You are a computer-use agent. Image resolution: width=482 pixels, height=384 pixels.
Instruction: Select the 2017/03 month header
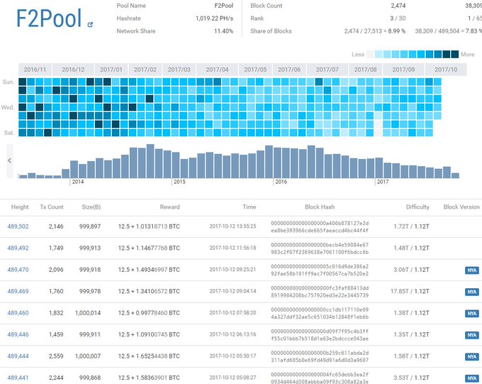coord(179,70)
